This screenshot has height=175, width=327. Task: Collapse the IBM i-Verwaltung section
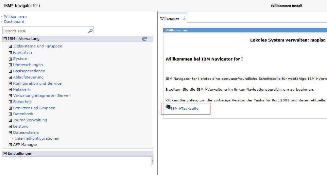click(5, 39)
